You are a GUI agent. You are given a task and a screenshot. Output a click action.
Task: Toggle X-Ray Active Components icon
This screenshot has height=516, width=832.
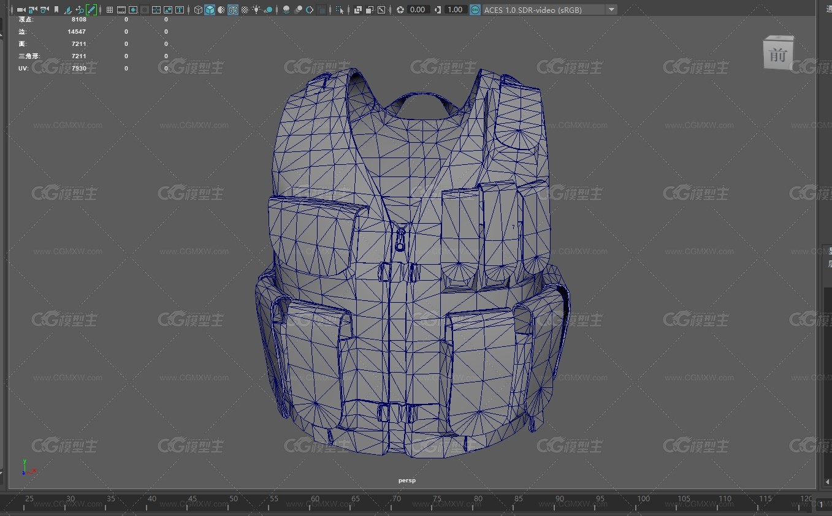(369, 10)
